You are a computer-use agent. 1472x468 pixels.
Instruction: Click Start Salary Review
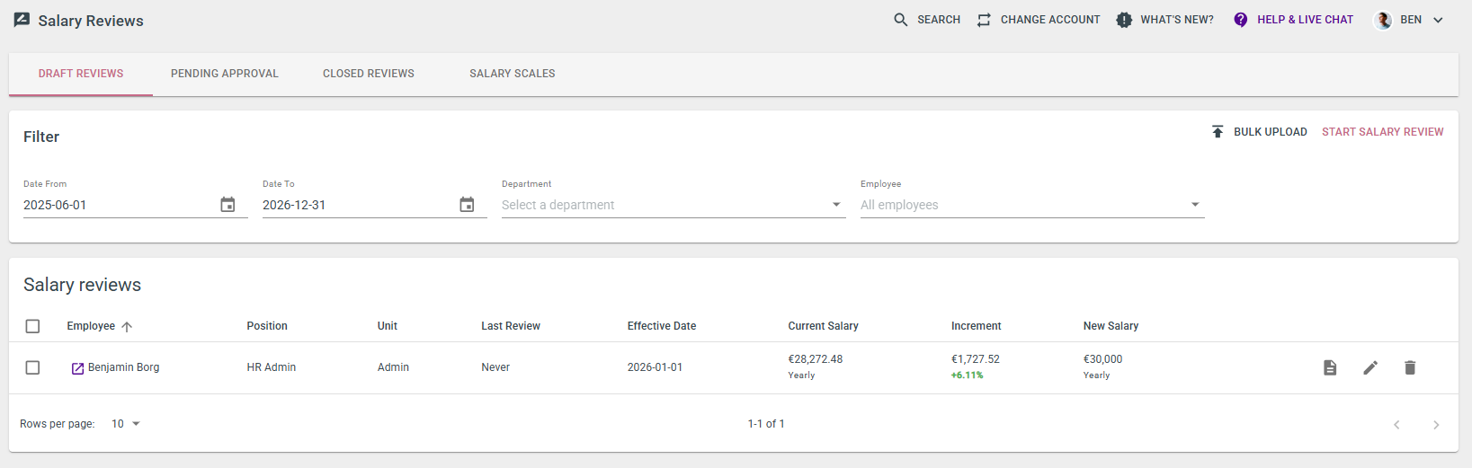coord(1383,132)
